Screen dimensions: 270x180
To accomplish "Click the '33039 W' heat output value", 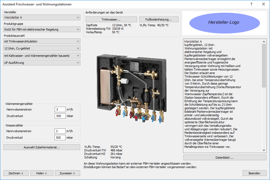I will pos(118,29).
